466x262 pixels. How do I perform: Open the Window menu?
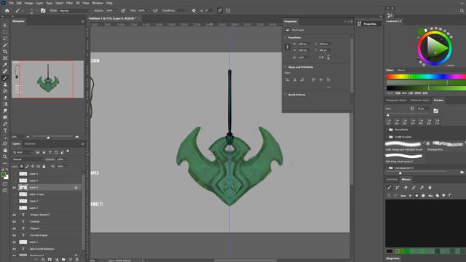point(97,3)
